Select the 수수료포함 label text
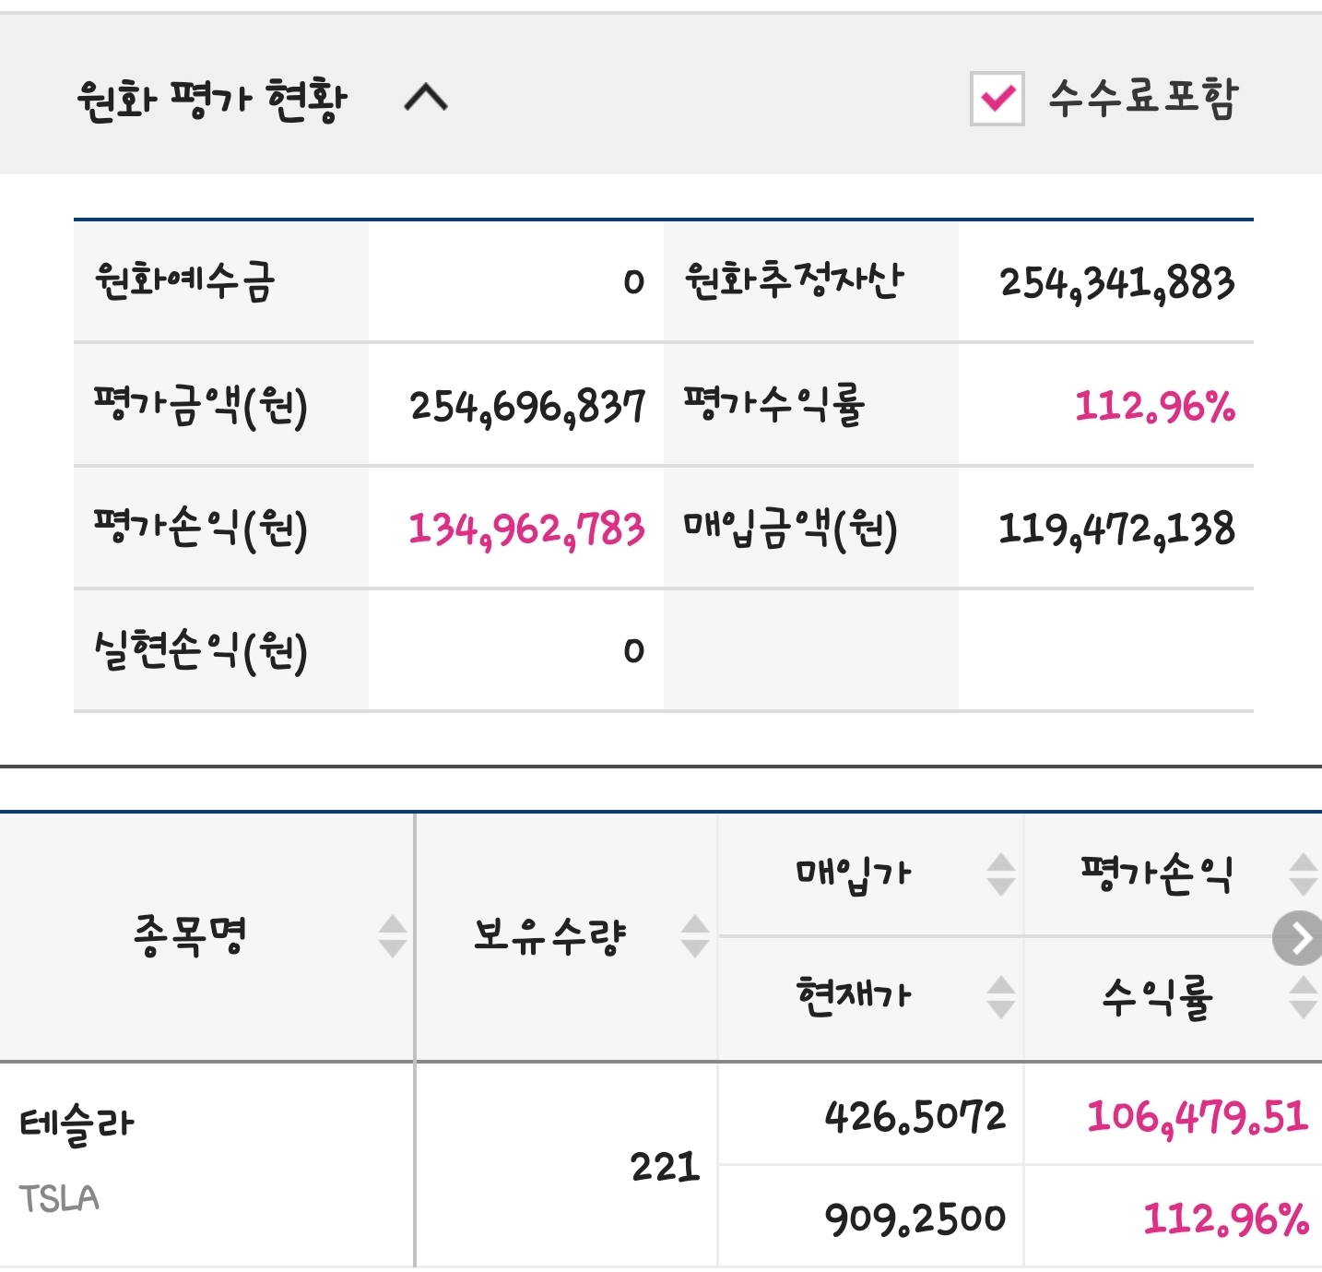This screenshot has width=1322, height=1272. 1143,98
